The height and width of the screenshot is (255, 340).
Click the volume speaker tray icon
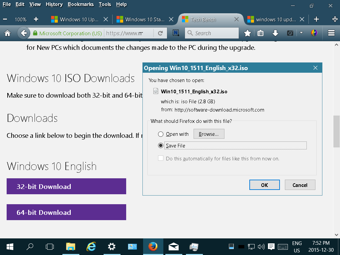tap(261, 247)
